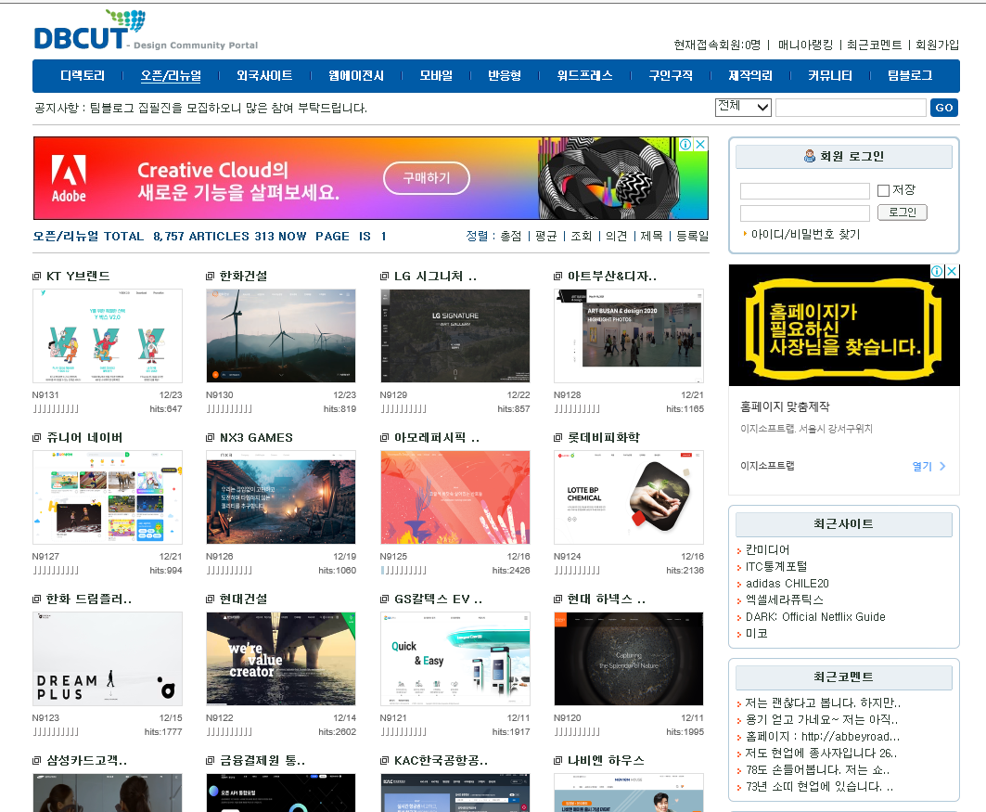This screenshot has height=812, width=986.
Task: Open the 팀블로그 menu
Action: [910, 75]
